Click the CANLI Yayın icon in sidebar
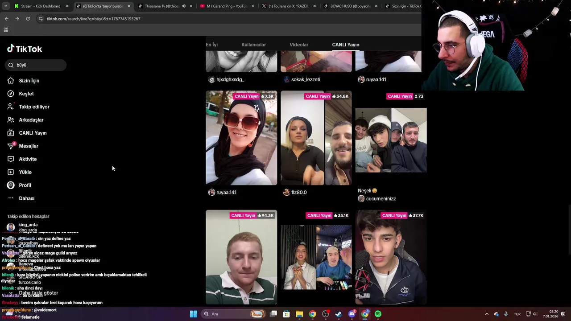 [11, 133]
